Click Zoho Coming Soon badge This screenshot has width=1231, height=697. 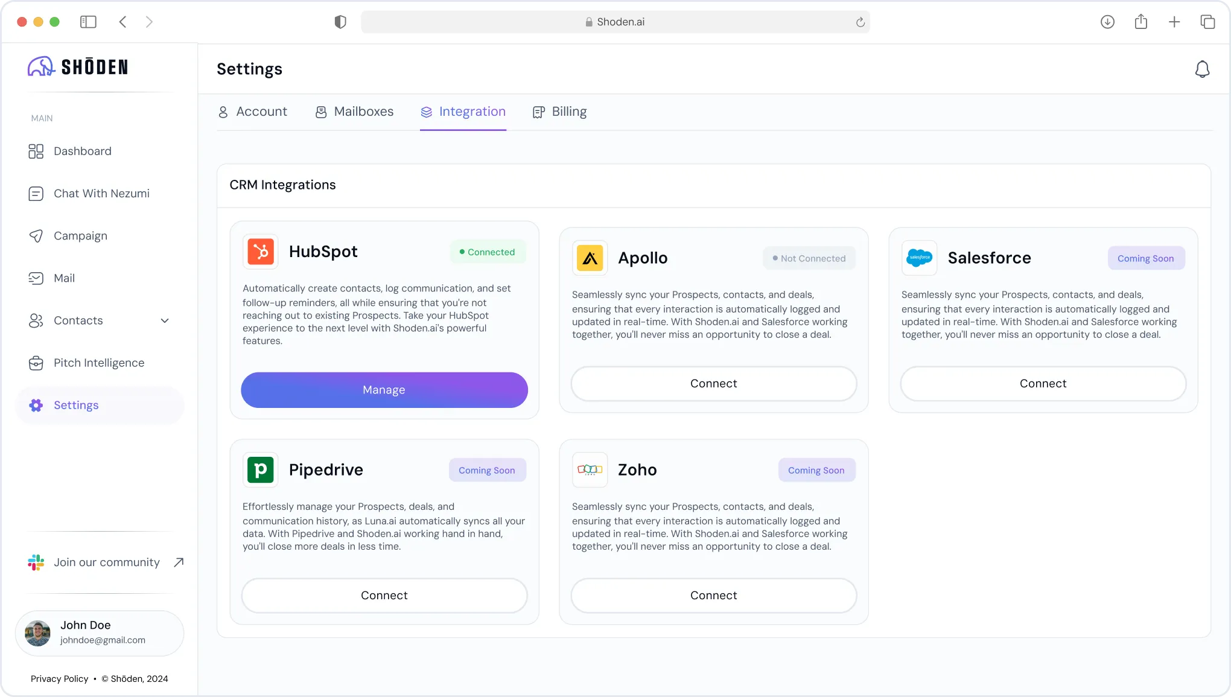tap(816, 470)
